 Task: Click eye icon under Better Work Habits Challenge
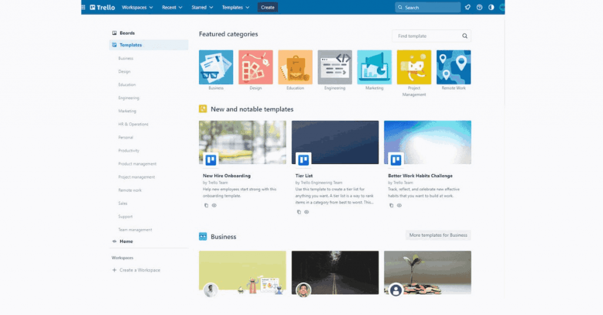click(399, 205)
